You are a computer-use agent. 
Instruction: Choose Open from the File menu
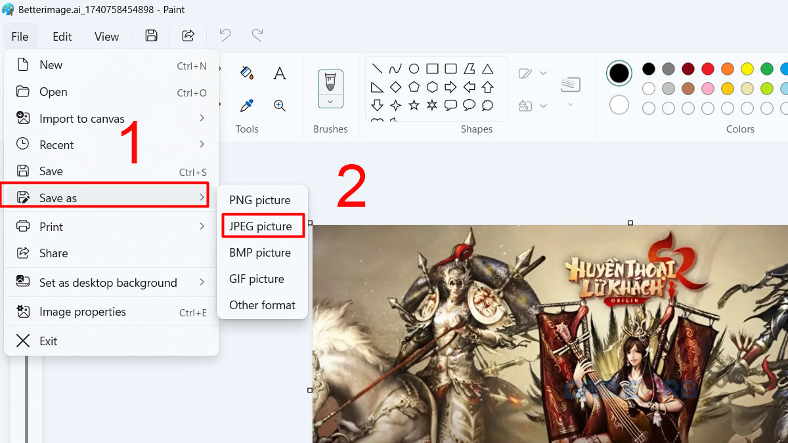[x=112, y=92]
